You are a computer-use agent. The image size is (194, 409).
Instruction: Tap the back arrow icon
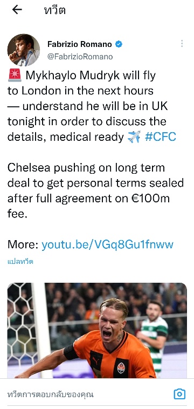tap(17, 10)
